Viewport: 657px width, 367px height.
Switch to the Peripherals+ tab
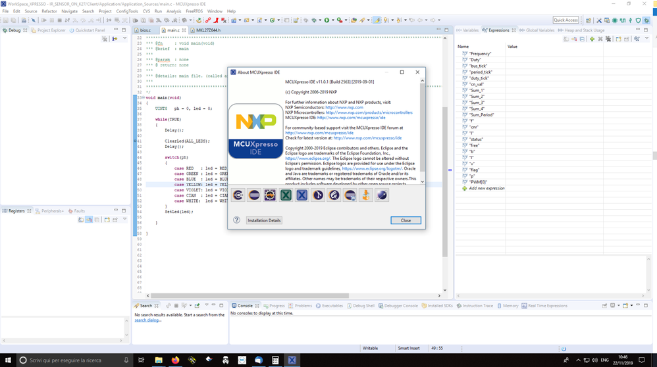[x=49, y=211]
